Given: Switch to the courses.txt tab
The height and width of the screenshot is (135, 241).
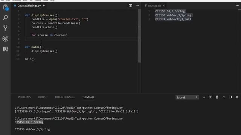Looking at the screenshot, I should click(x=154, y=6).
